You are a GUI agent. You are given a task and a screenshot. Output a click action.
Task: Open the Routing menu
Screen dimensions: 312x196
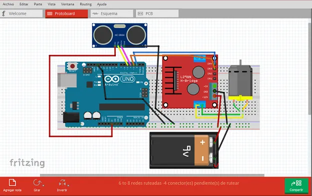[85, 4]
